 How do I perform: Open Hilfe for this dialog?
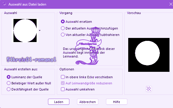click(x=117, y=102)
